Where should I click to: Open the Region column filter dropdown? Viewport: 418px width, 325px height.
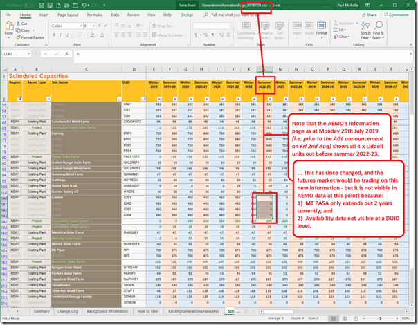(19, 99)
